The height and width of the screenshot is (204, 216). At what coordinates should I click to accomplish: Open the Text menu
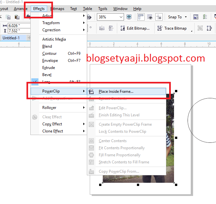73,9
